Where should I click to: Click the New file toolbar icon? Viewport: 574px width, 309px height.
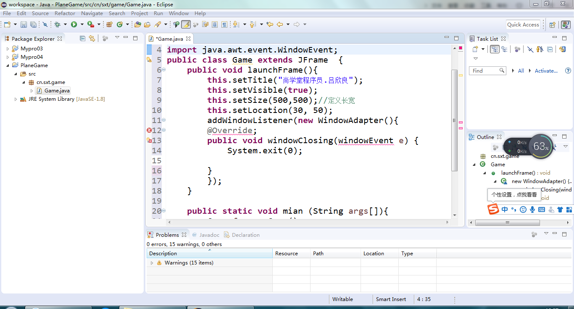(7, 24)
